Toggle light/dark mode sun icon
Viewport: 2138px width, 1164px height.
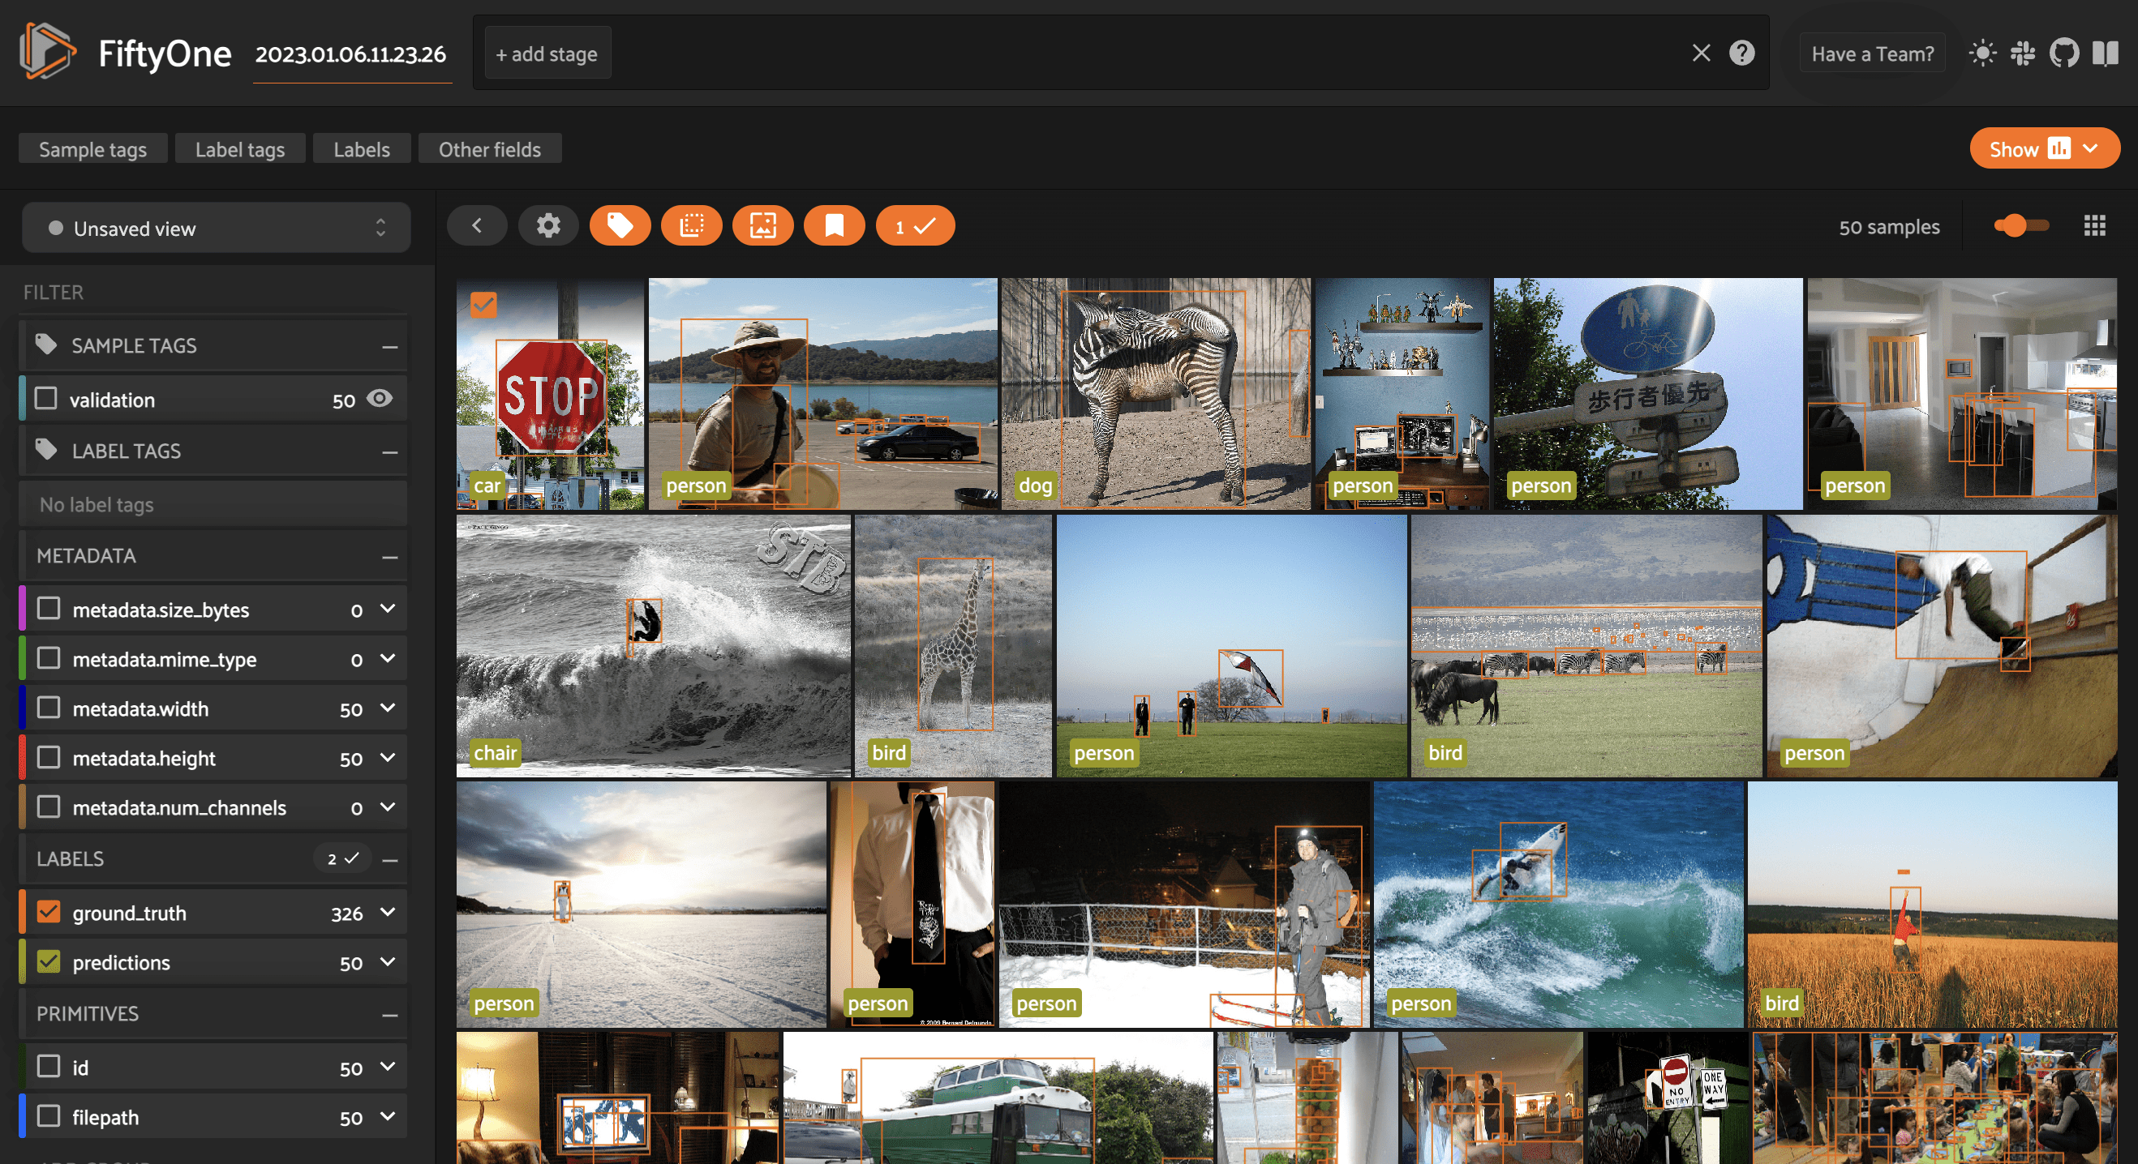(1982, 54)
